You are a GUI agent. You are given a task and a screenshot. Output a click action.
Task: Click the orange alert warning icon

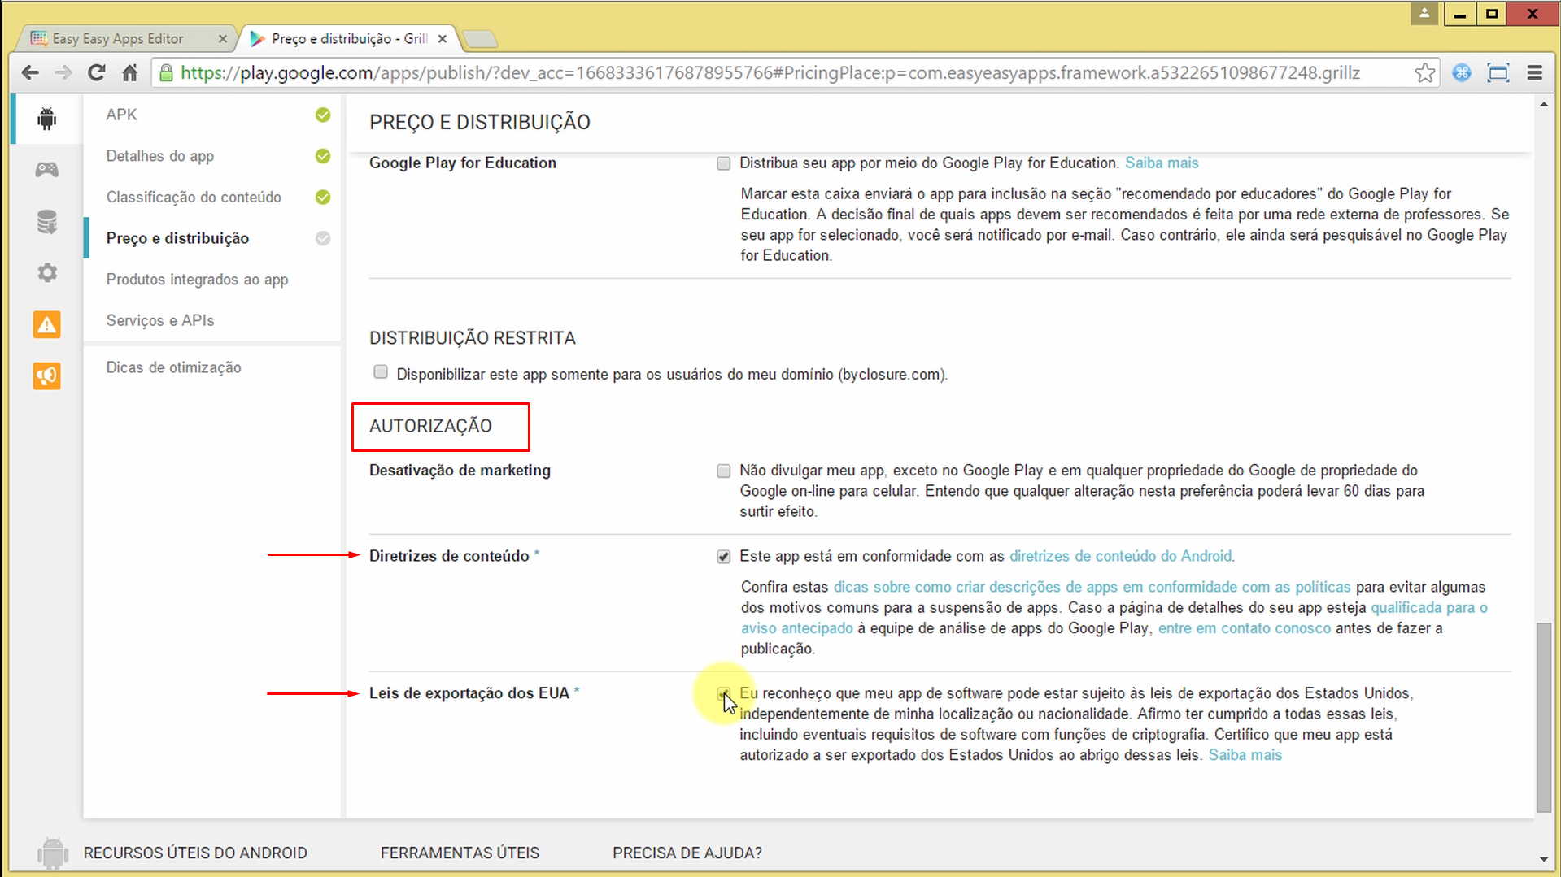[46, 324]
